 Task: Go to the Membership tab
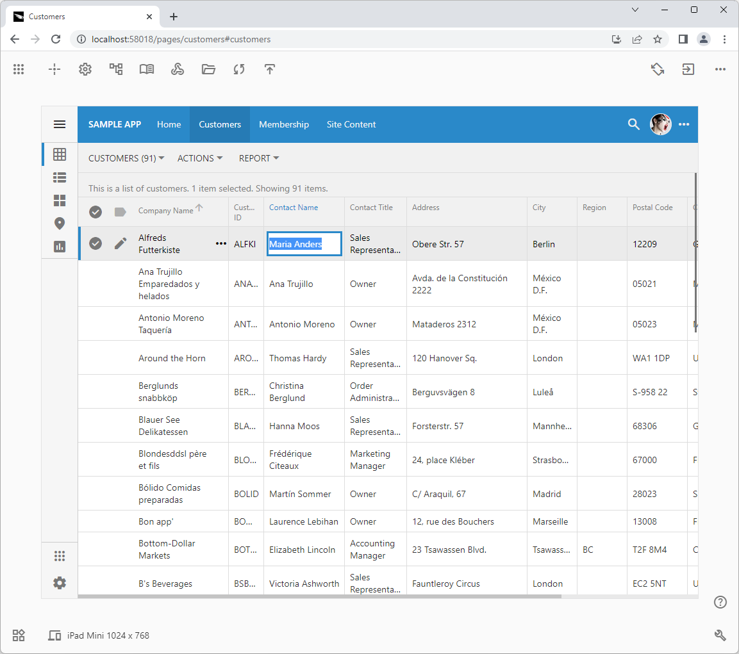click(x=283, y=124)
